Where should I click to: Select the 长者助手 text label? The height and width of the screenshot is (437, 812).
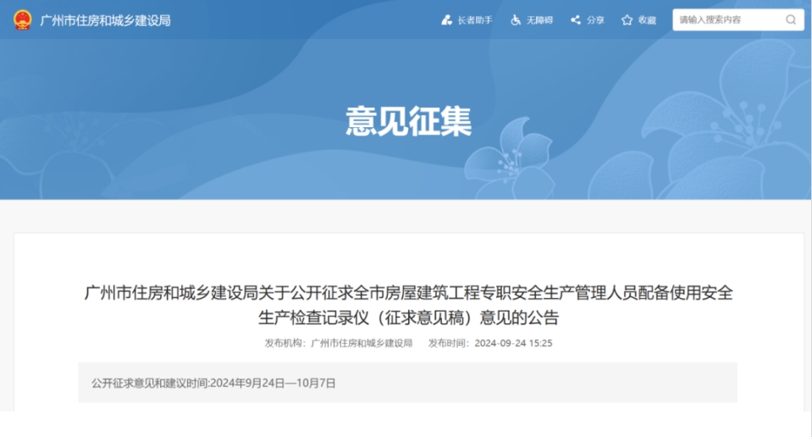coord(475,20)
